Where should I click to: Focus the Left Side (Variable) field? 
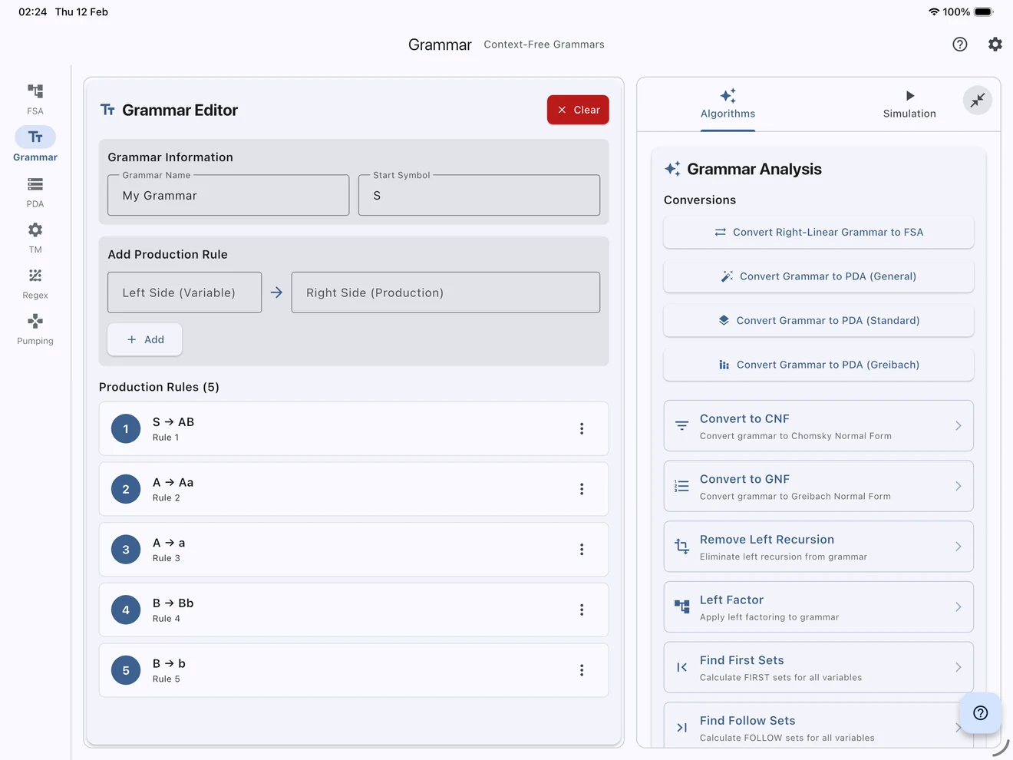point(184,292)
